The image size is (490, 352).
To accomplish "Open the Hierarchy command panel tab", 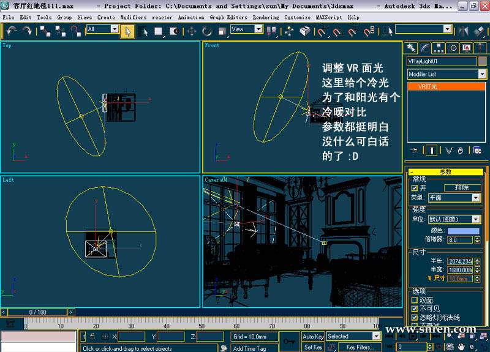I will click(439, 48).
